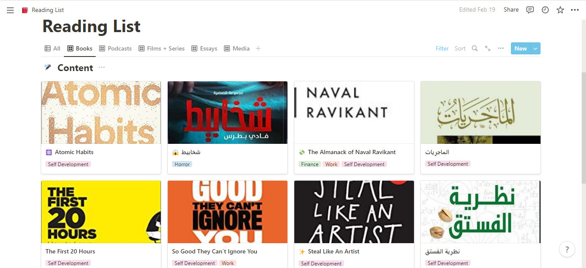Click the money emoji on Naval Almanack
The width and height of the screenshot is (586, 268).
[x=302, y=152]
